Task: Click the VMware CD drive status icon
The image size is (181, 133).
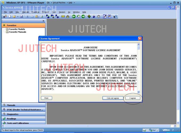Action: click(147, 130)
